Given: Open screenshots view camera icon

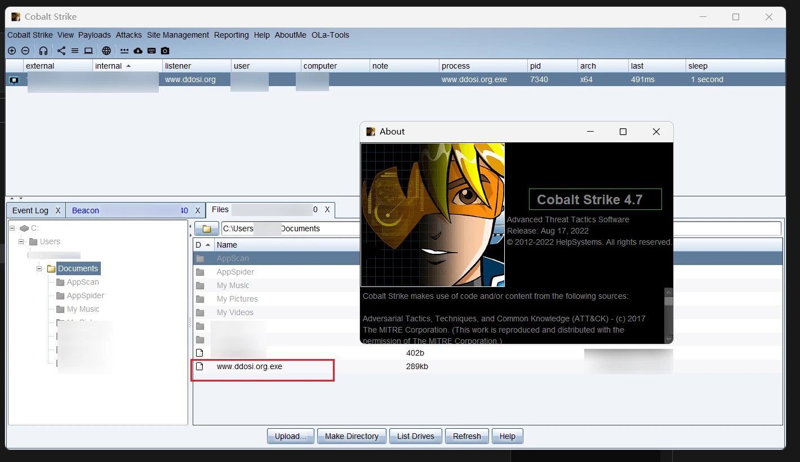Looking at the screenshot, I should (x=165, y=51).
